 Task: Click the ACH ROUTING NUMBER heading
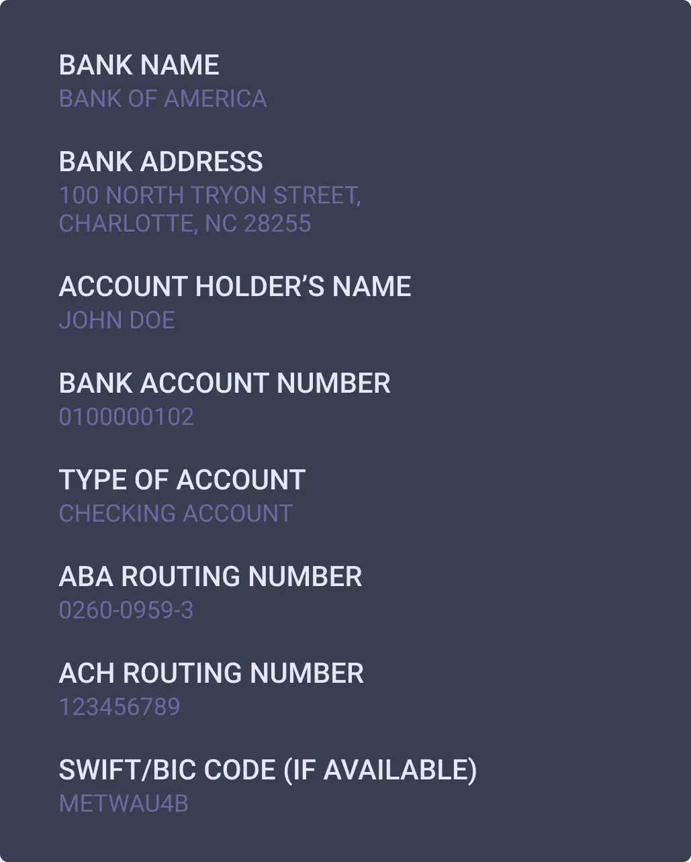[x=211, y=673]
